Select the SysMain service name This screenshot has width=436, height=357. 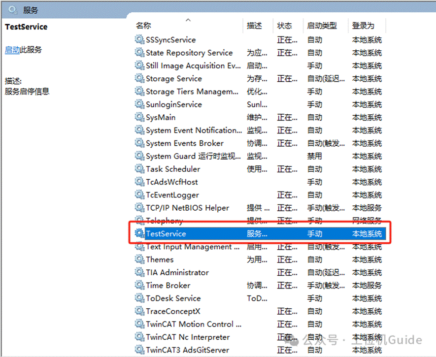[161, 117]
